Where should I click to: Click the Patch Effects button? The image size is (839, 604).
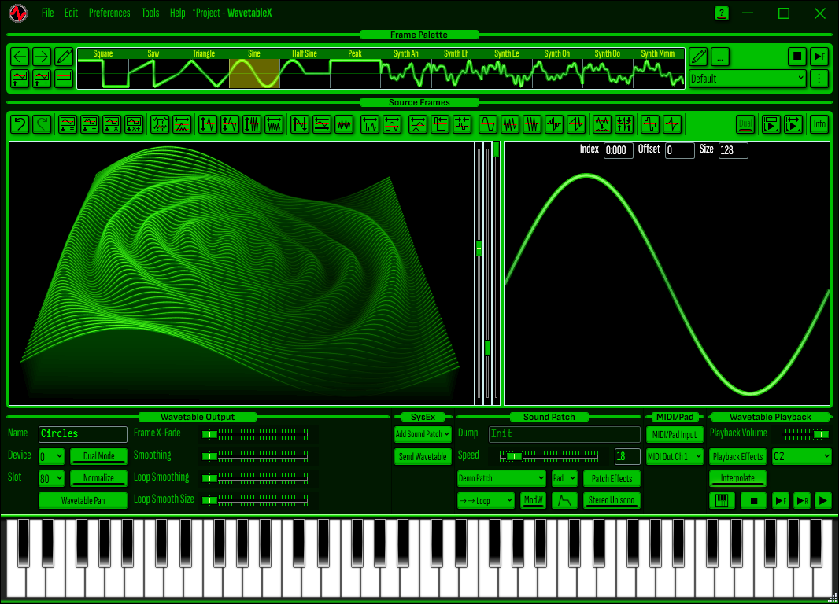612,478
